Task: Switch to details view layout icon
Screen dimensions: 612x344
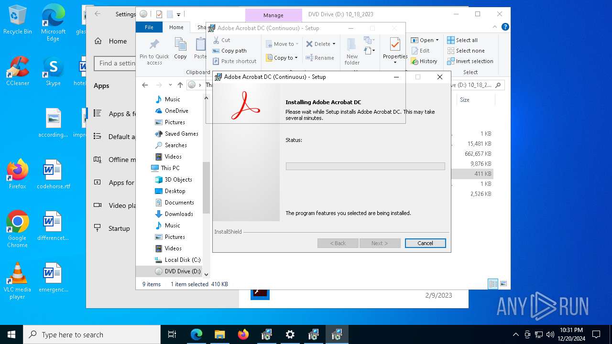Action: pos(493,284)
